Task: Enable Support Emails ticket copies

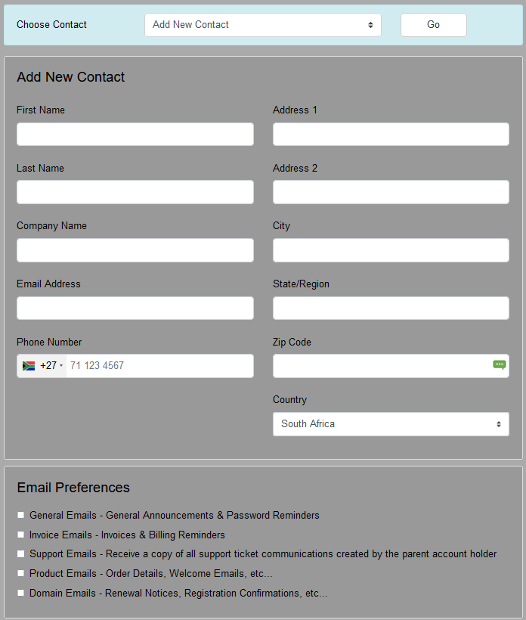Action: tap(20, 553)
